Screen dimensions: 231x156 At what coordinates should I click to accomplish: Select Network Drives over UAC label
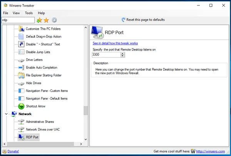point(43,129)
